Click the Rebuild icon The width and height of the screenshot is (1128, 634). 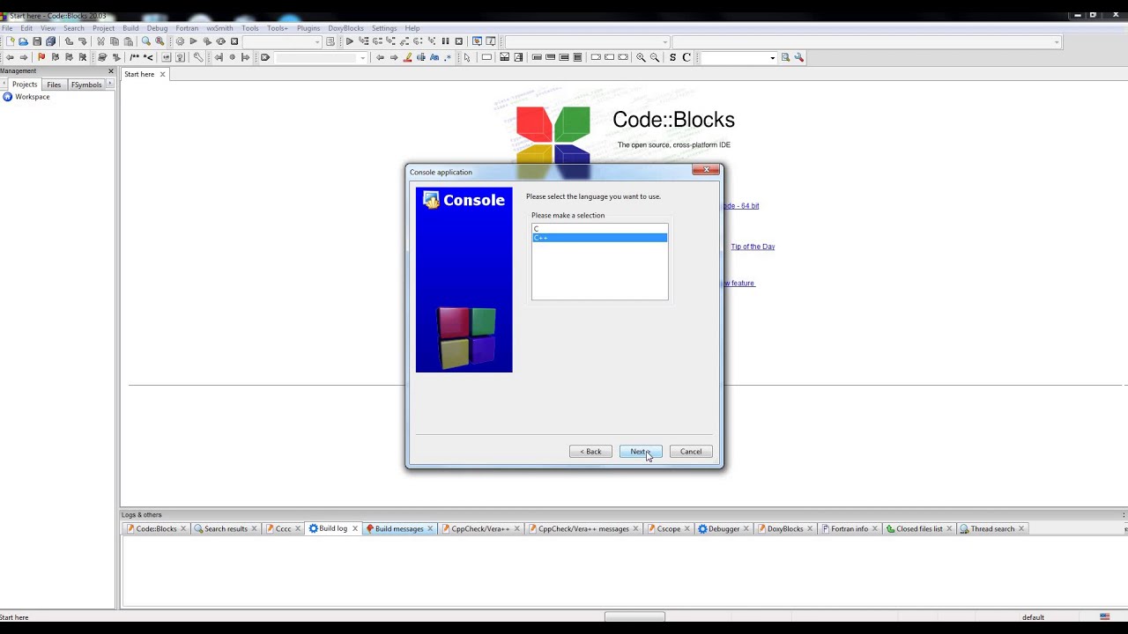pyautogui.click(x=220, y=41)
